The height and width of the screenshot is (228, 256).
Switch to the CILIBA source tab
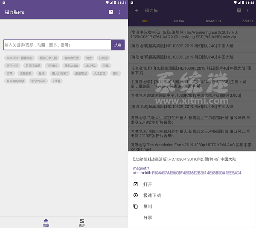click(179, 21)
